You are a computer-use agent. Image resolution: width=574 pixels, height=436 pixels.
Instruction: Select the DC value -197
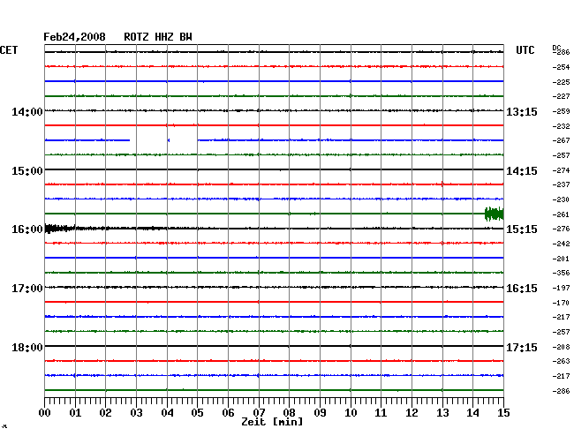click(x=561, y=288)
